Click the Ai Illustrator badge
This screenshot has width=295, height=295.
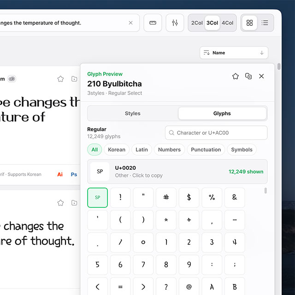60,174
